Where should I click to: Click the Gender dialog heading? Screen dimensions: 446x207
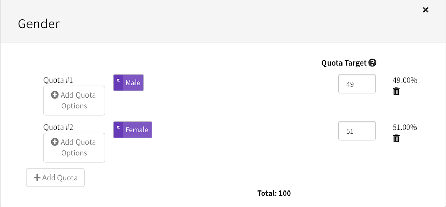tap(39, 24)
